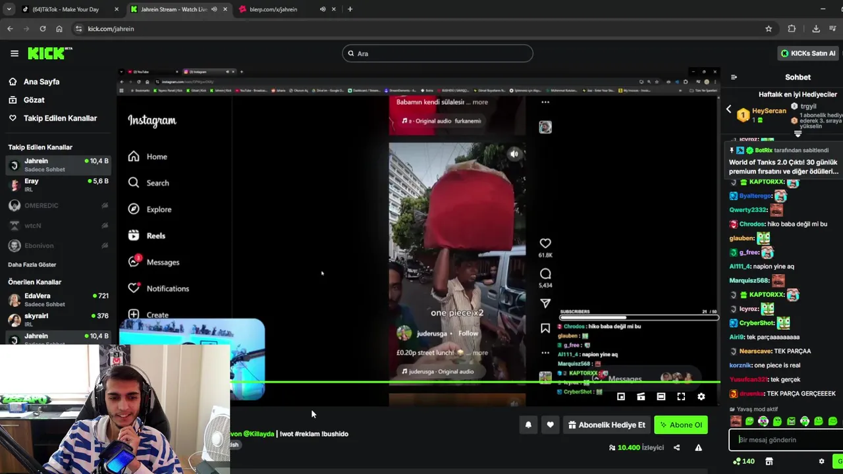Expand Daha Fazla Göster

(32, 265)
